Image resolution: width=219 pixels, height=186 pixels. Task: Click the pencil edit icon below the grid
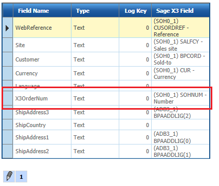(x=9, y=176)
